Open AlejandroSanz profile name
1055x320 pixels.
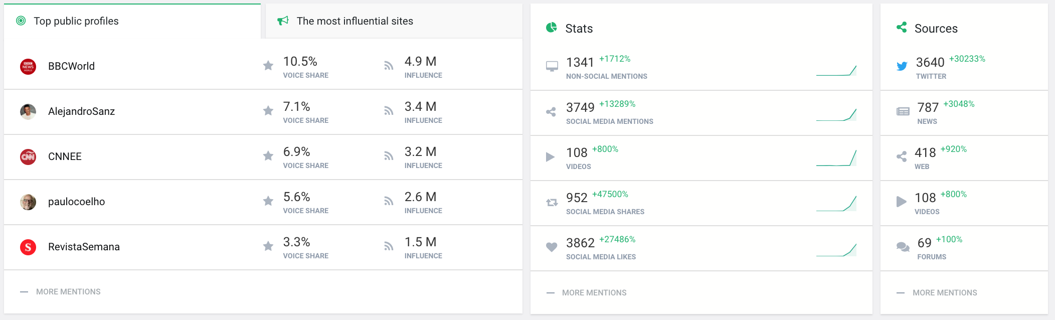coord(81,111)
